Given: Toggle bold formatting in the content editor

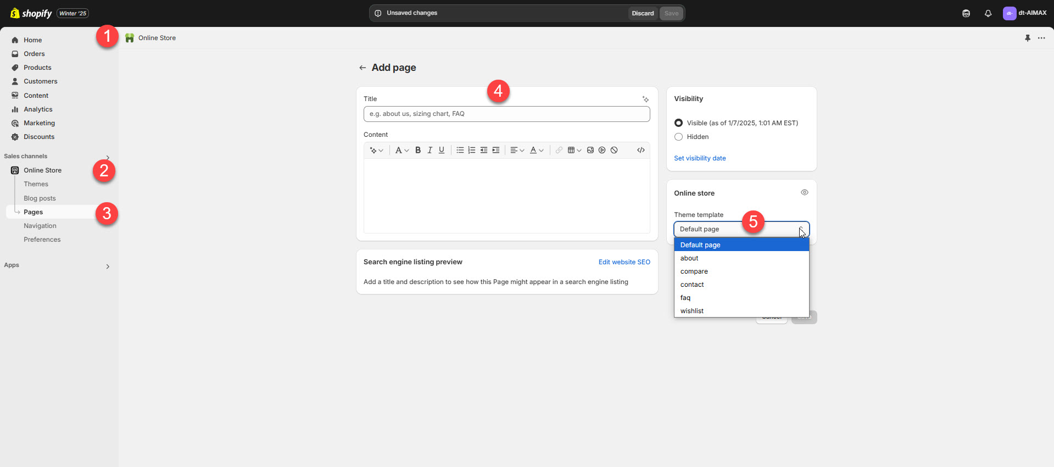Looking at the screenshot, I should 418,150.
